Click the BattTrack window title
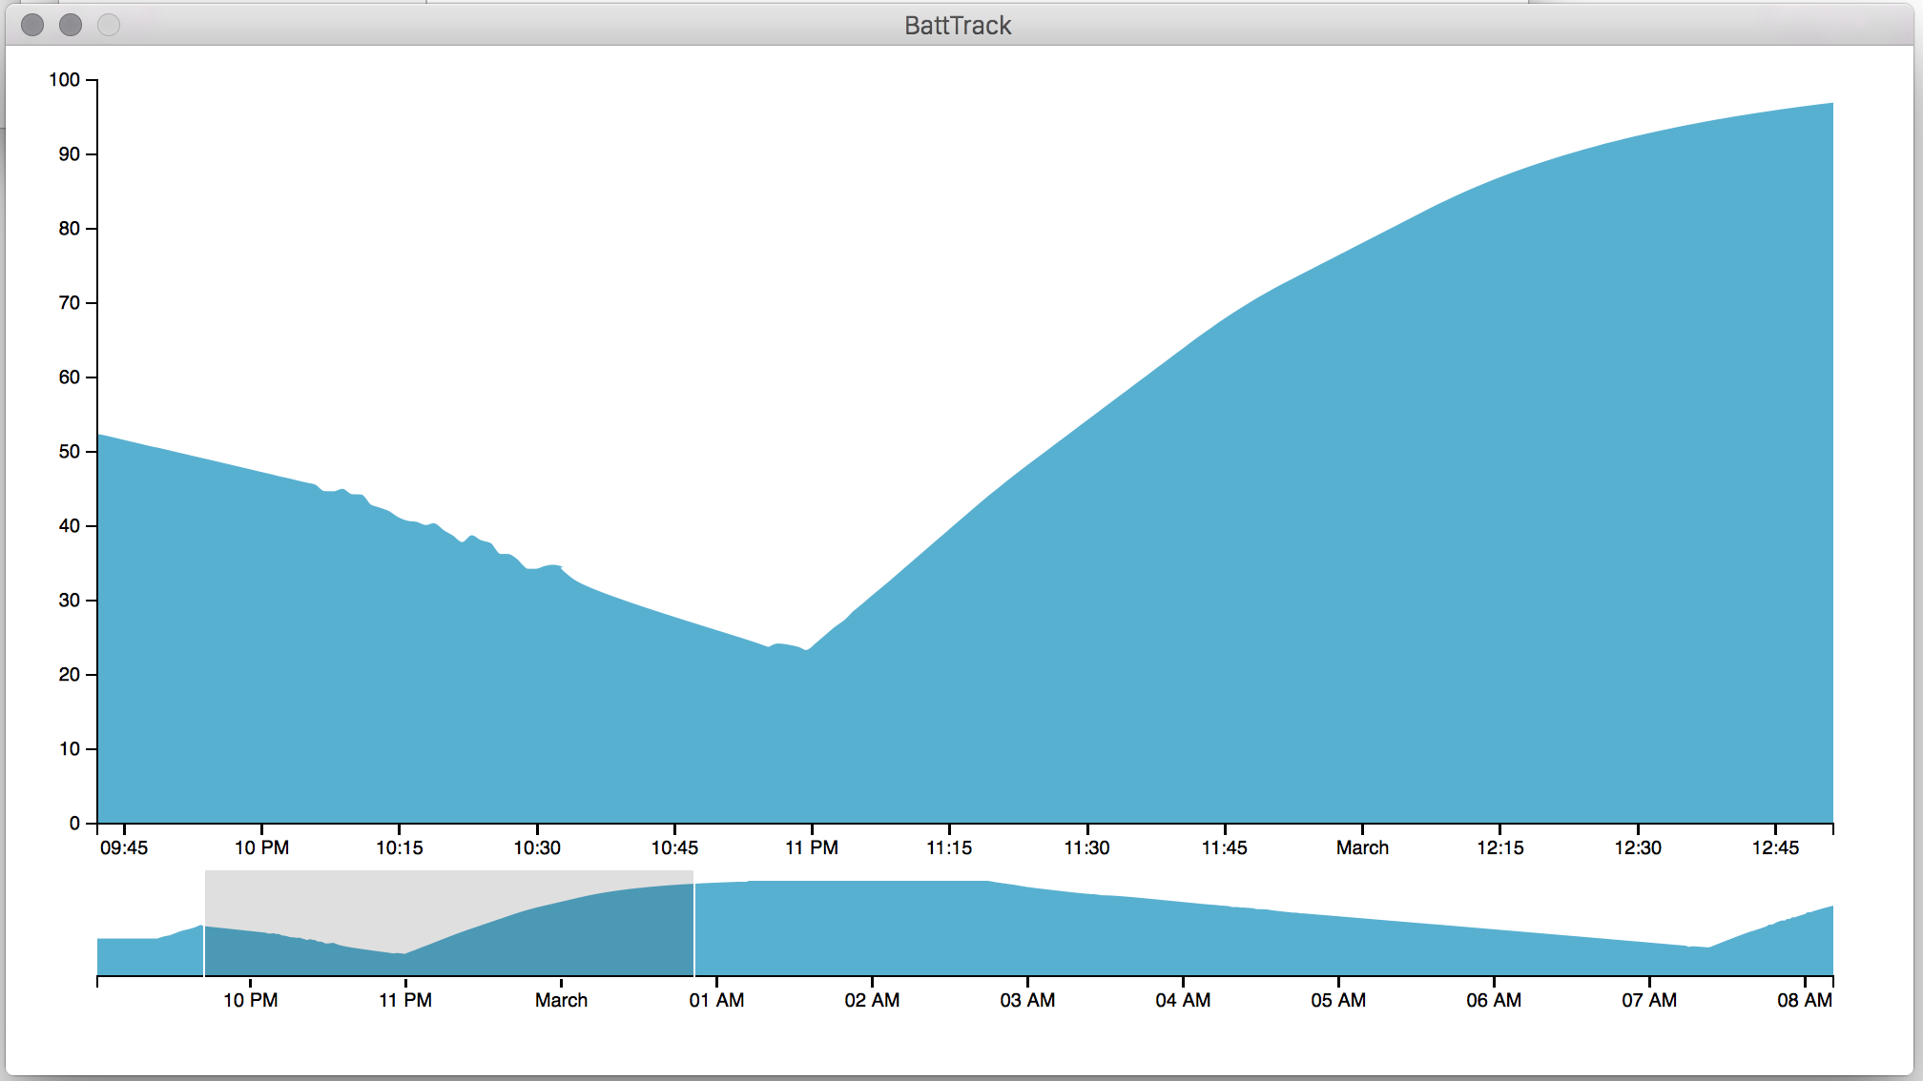 click(x=957, y=25)
